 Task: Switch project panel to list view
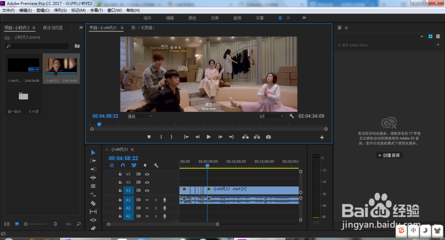(7, 224)
